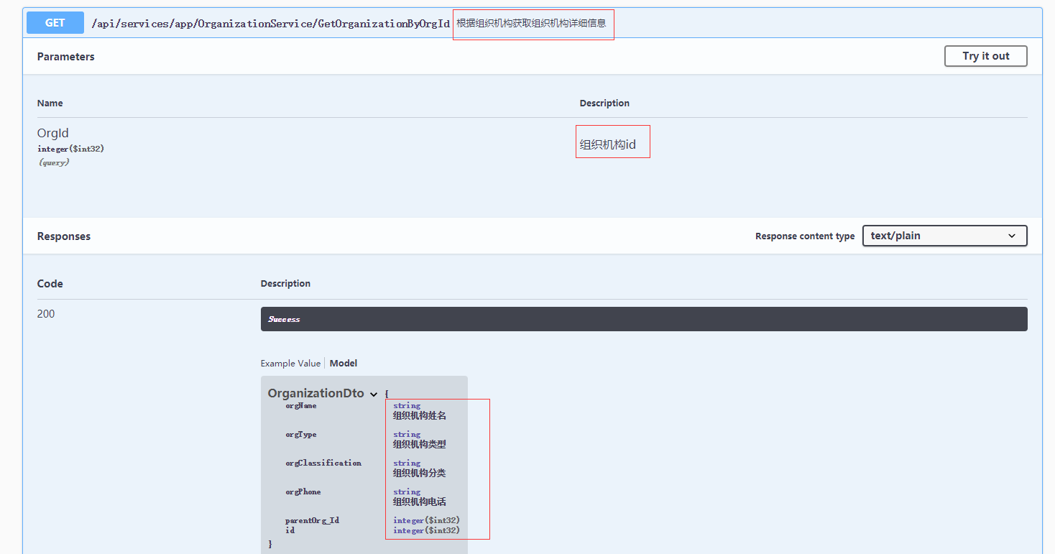Viewport: 1055px width, 554px height.
Task: Select the endpoint summary 根据组织机构获取组织机构详细信息
Action: coord(533,24)
